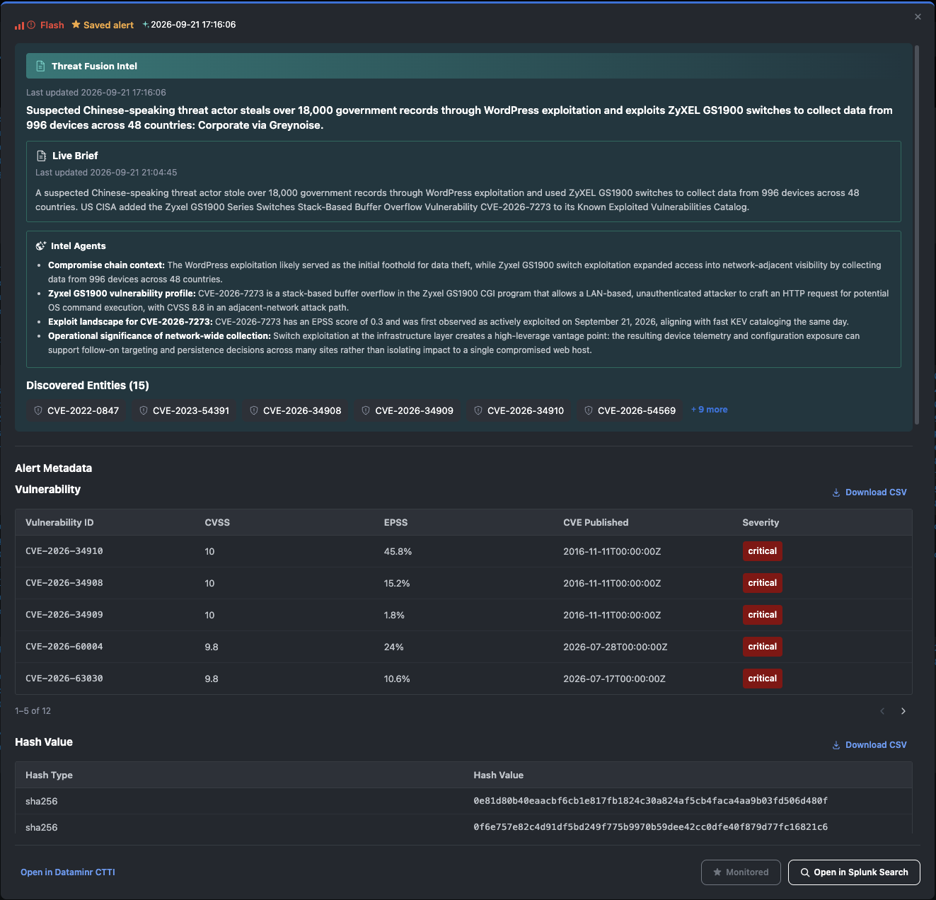Sort by Severity column header
The width and height of the screenshot is (936, 900).
click(x=761, y=523)
